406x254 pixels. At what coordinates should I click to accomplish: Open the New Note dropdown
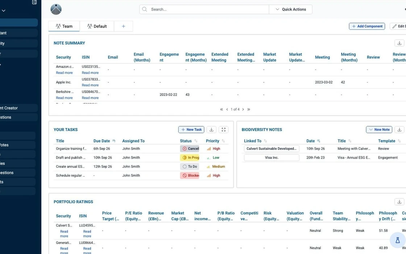click(x=379, y=130)
